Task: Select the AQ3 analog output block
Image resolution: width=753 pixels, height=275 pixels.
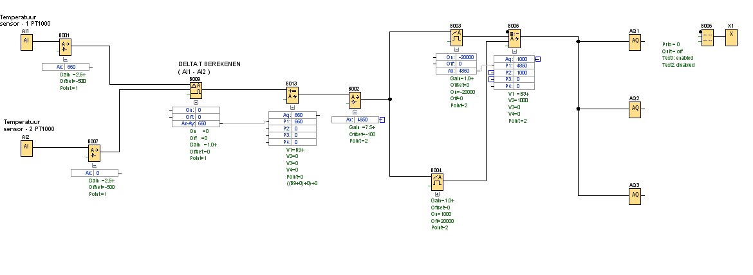Action: point(635,195)
